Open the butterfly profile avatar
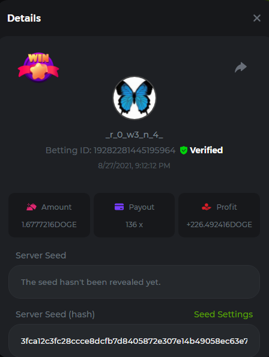 click(134, 98)
